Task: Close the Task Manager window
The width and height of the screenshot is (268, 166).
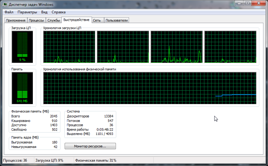Action: point(259,3)
